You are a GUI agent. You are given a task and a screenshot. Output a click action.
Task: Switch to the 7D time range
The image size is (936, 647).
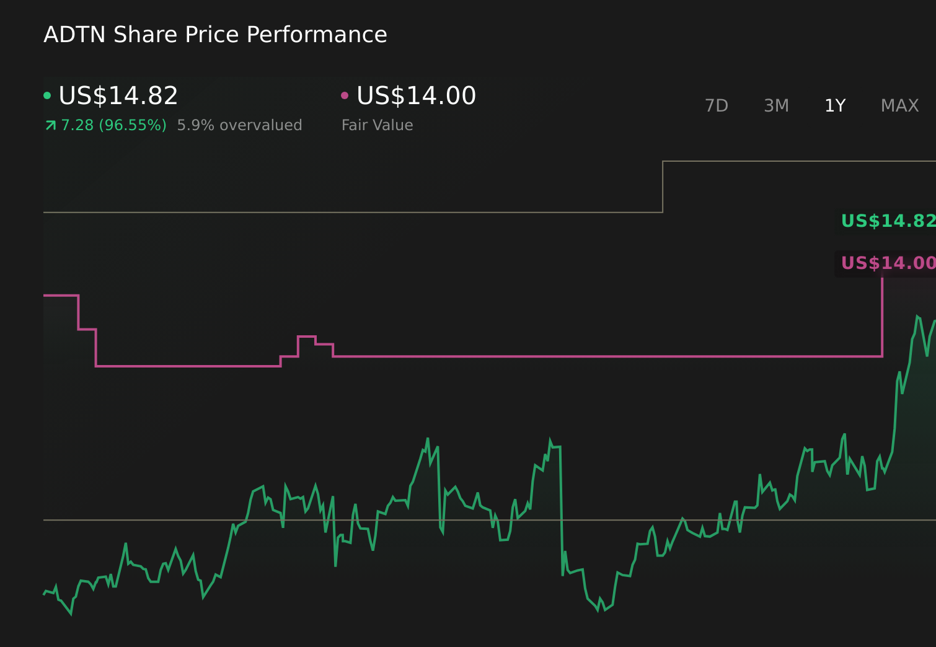click(x=717, y=105)
